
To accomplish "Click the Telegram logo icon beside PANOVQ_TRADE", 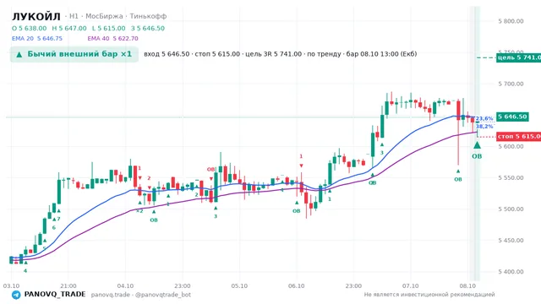I will (16, 295).
